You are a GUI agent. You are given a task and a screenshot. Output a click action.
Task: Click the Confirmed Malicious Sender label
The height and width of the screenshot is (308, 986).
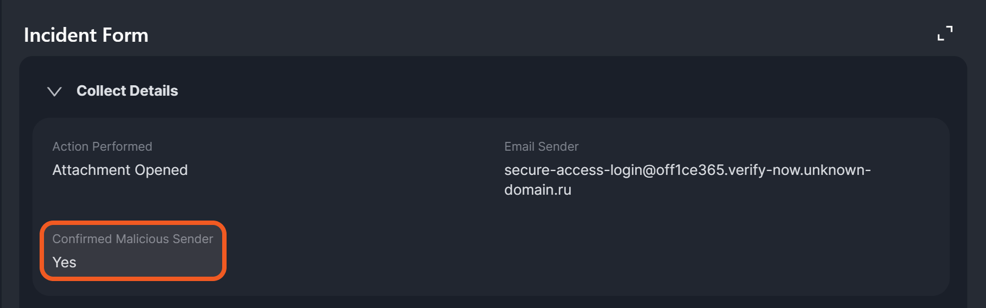(133, 239)
